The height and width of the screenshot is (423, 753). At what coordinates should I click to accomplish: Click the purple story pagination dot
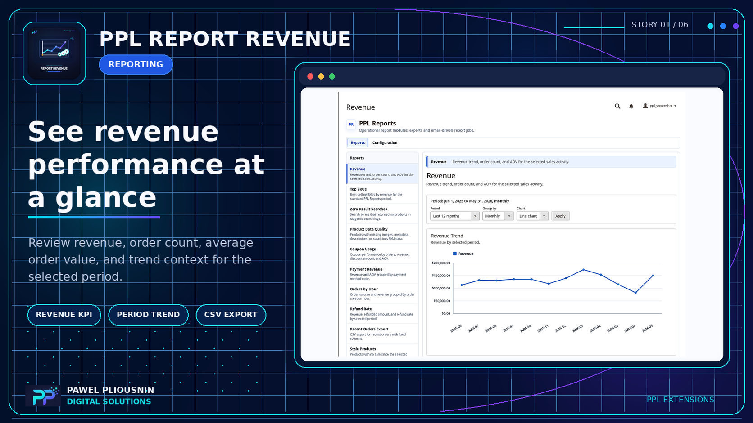pyautogui.click(x=735, y=26)
